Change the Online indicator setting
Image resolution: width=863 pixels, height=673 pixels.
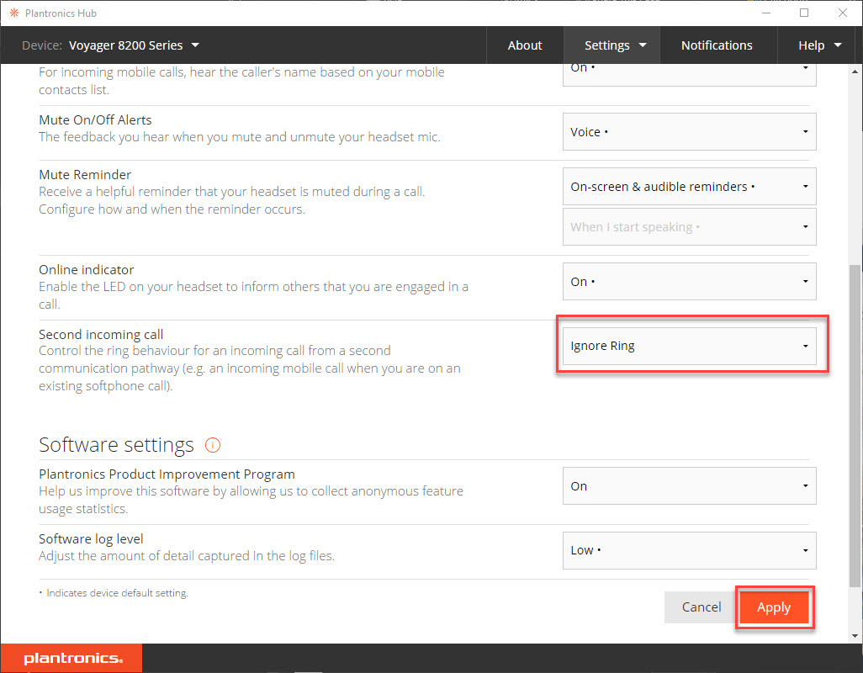coord(689,282)
